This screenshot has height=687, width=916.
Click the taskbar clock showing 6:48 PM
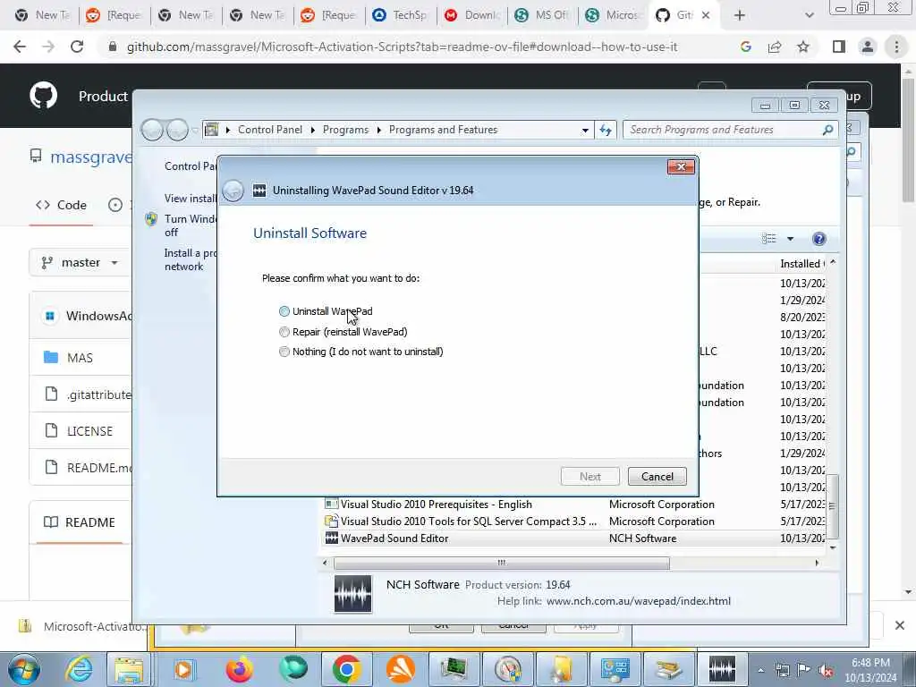(870, 670)
